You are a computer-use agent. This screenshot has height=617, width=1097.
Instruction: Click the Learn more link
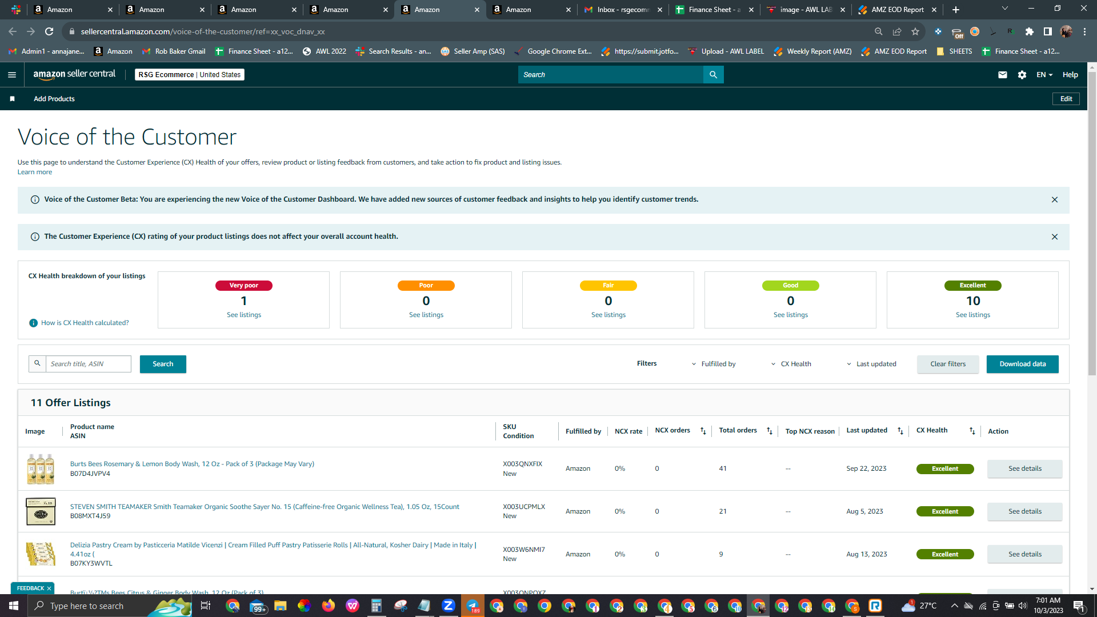[35, 172]
